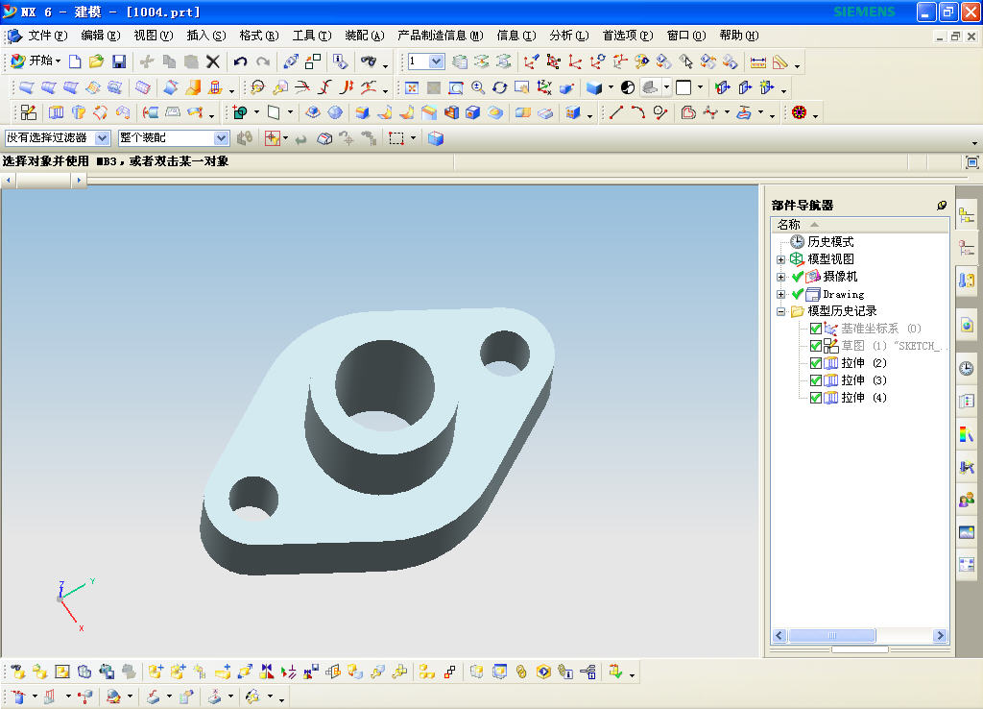This screenshot has height=709, width=983.
Task: Click the Zoom magnifier icon
Action: coord(478,87)
